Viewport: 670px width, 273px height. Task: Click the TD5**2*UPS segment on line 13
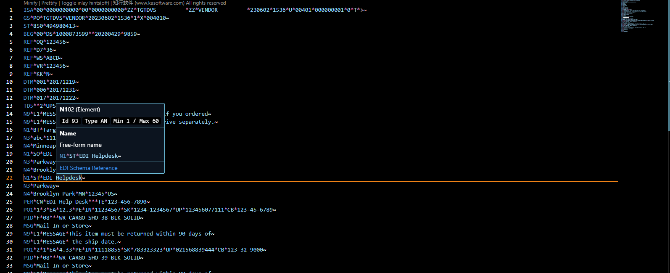coord(40,106)
